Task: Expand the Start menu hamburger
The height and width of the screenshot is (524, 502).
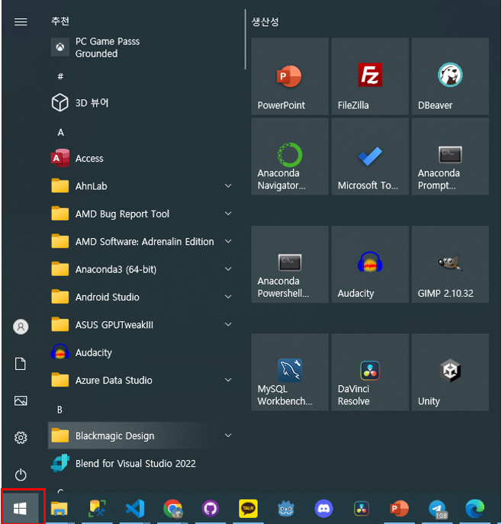Action: 21,22
